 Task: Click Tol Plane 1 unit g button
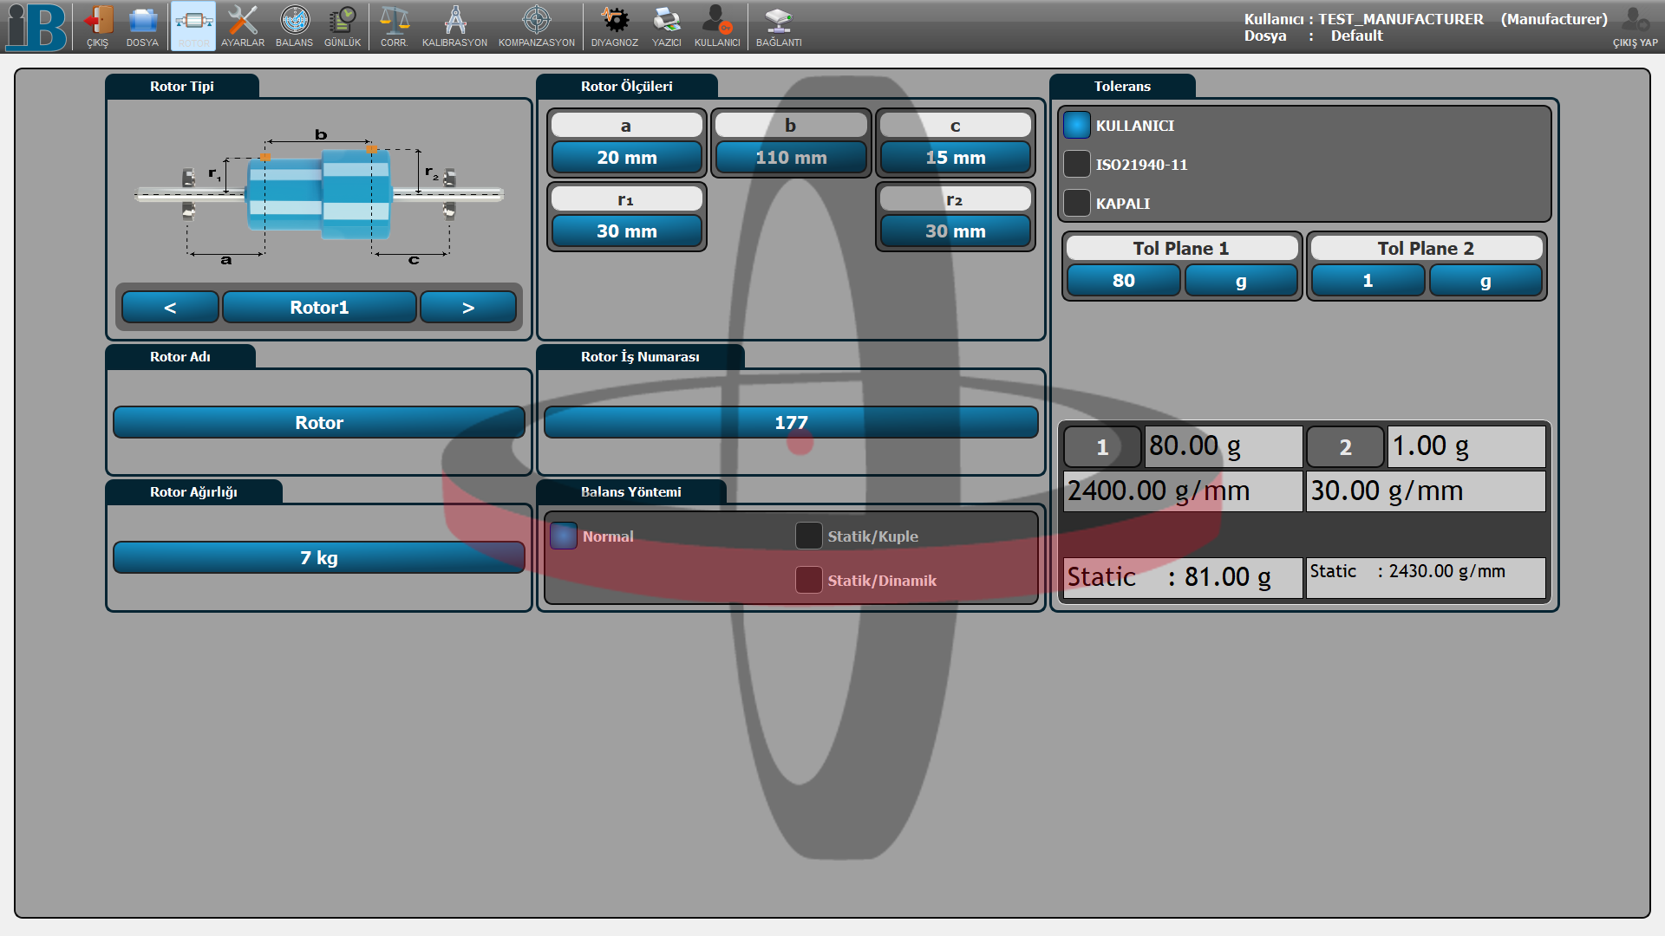coord(1241,281)
